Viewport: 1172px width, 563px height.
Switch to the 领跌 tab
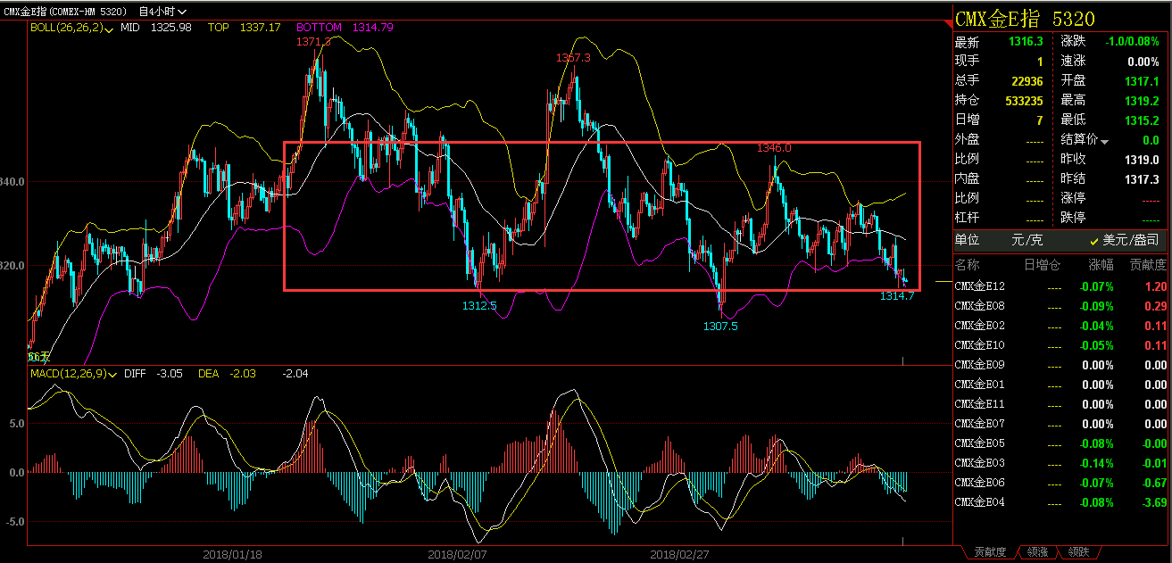click(x=1078, y=552)
